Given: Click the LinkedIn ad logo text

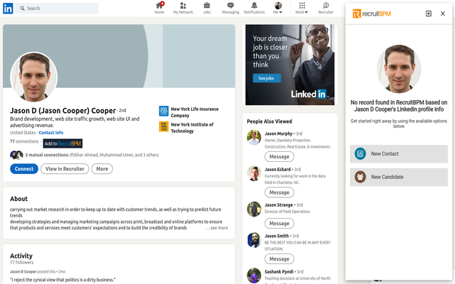Looking at the screenshot, I should click(310, 94).
